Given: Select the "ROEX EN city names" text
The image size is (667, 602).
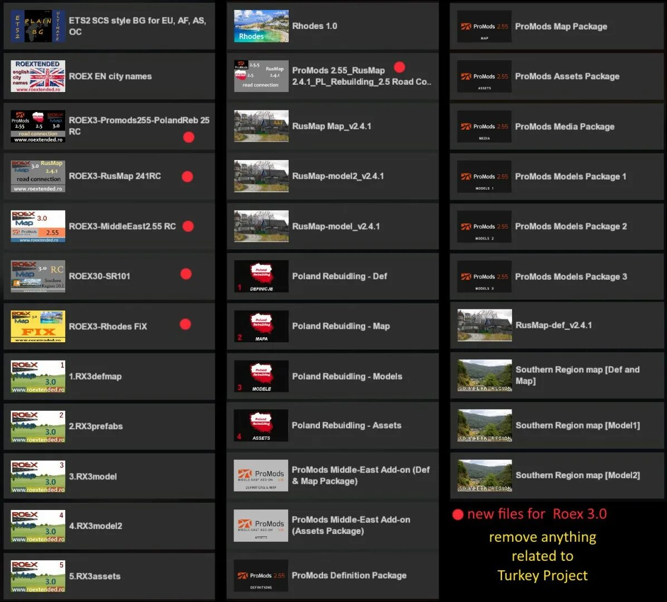Looking at the screenshot, I should click(110, 76).
